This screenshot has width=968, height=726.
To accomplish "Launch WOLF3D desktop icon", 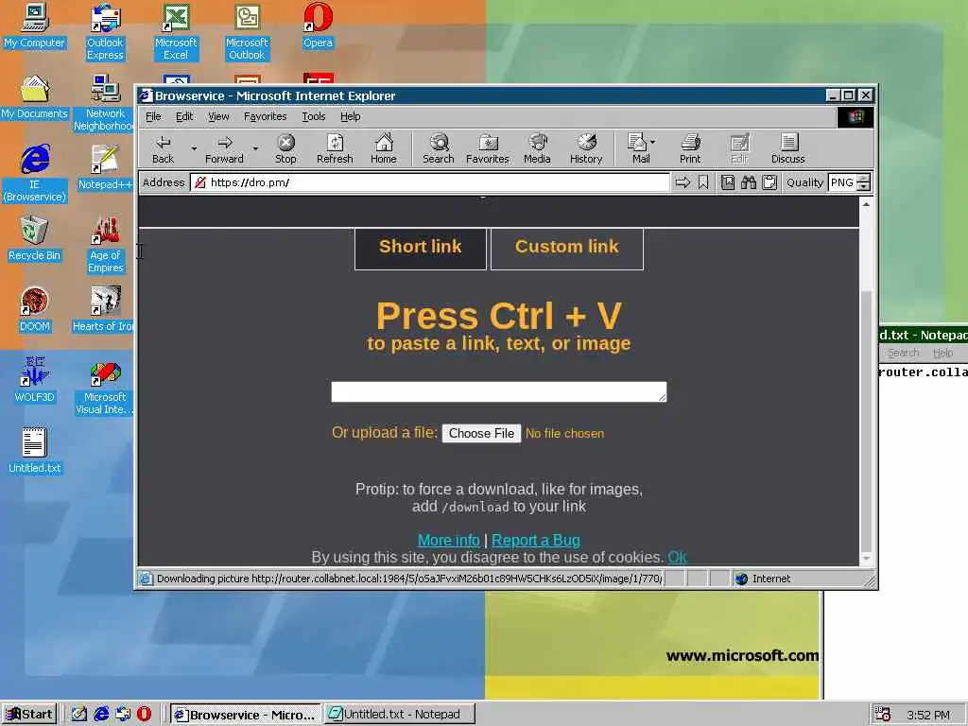I will [x=34, y=381].
